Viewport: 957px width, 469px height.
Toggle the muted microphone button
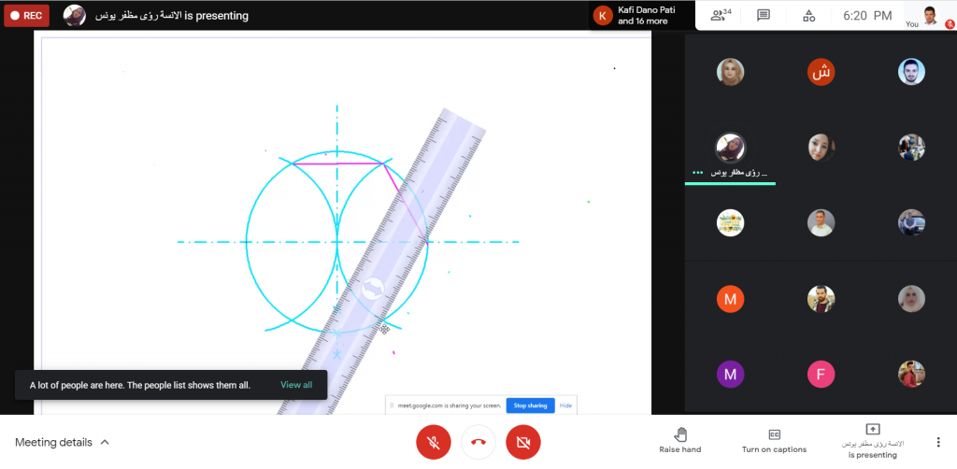(433, 442)
